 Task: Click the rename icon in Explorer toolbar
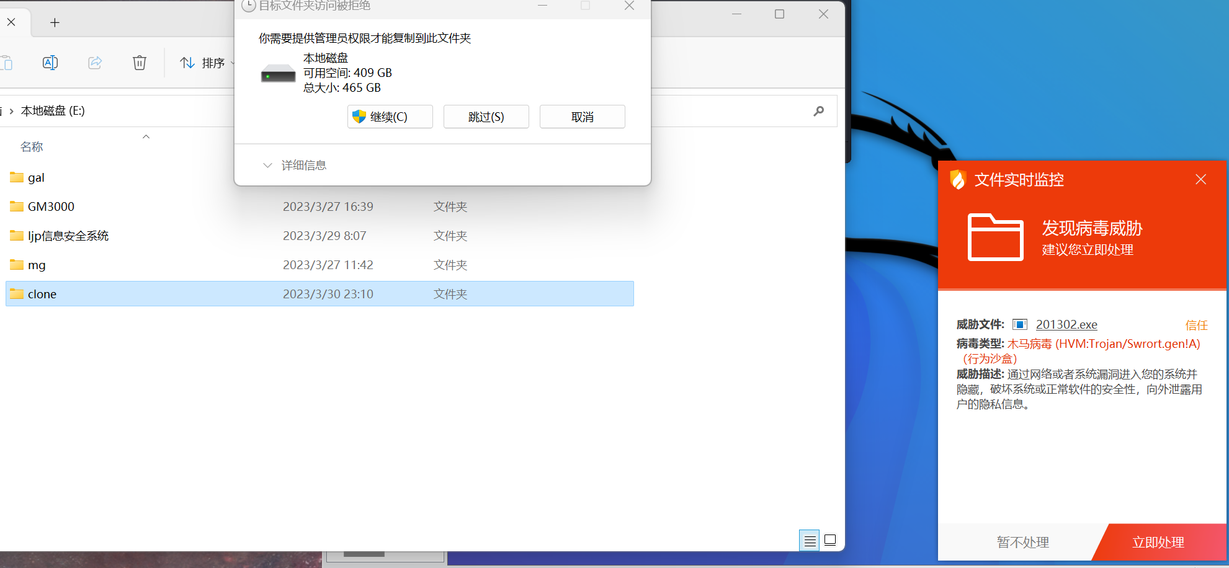[50, 63]
